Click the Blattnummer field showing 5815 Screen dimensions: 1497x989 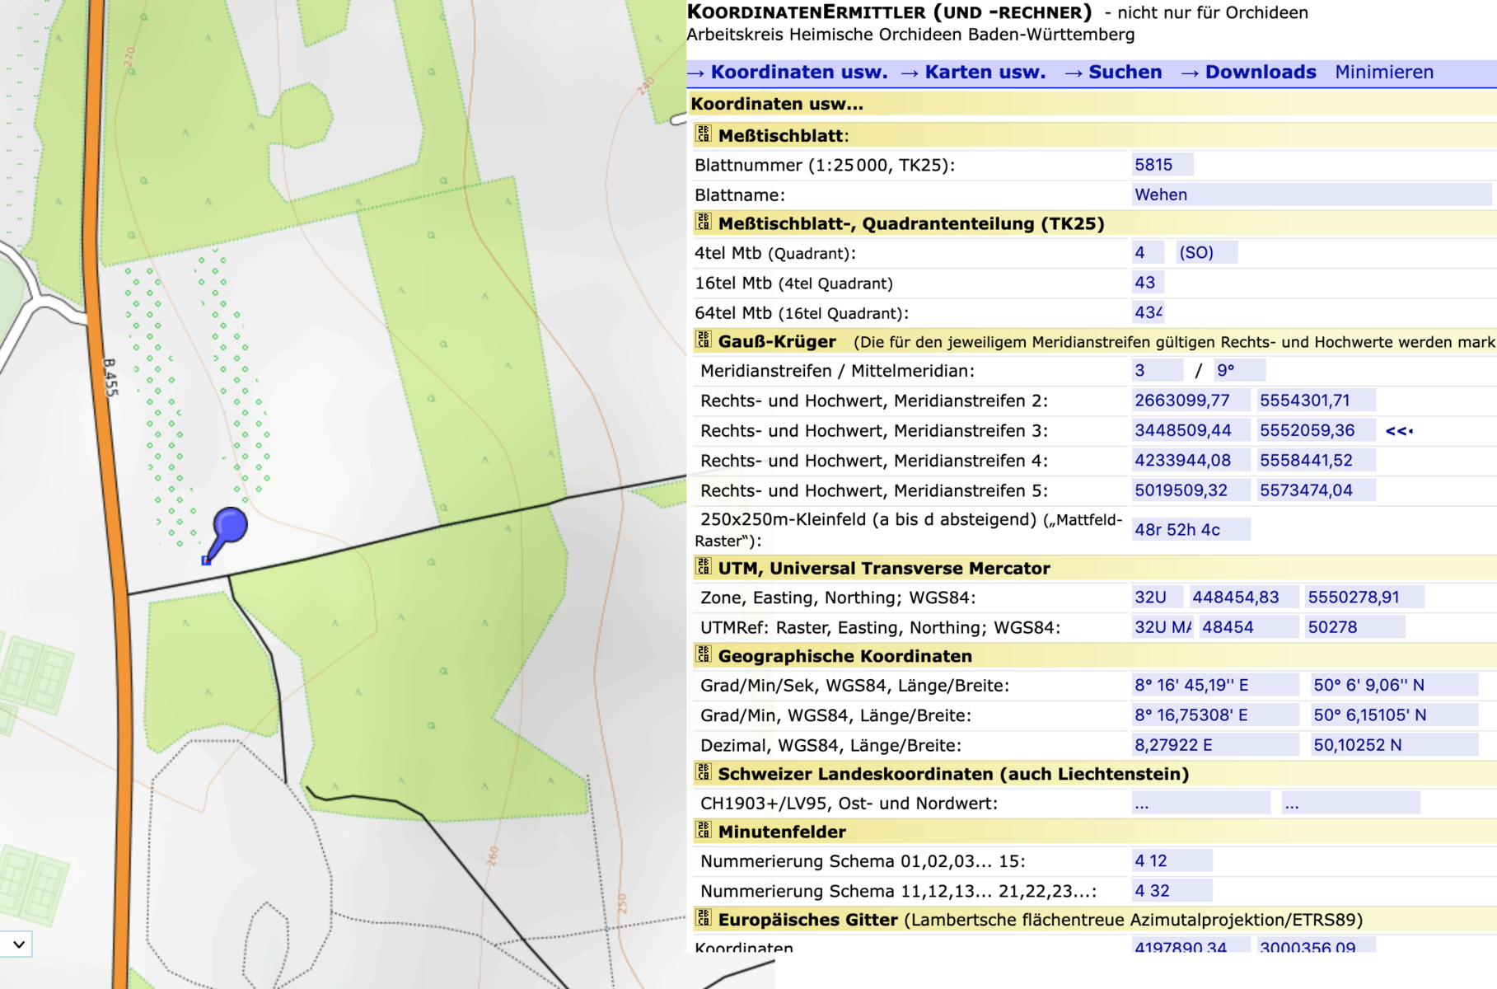[1162, 165]
